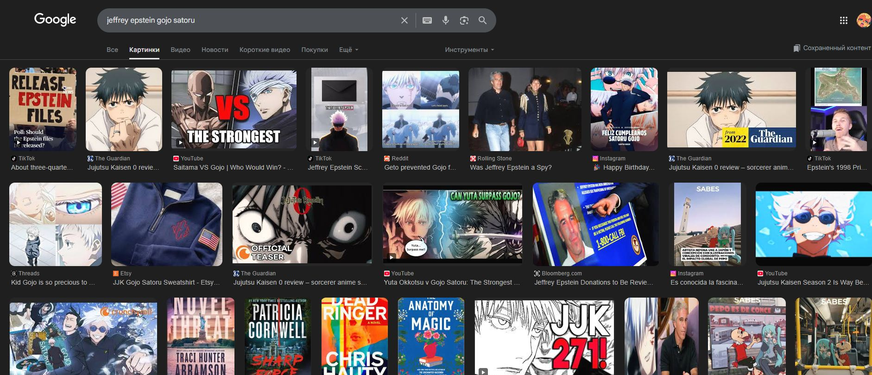This screenshot has width=872, height=375.
Task: Open the JJK 271 manga thumbnail
Action: (x=544, y=337)
